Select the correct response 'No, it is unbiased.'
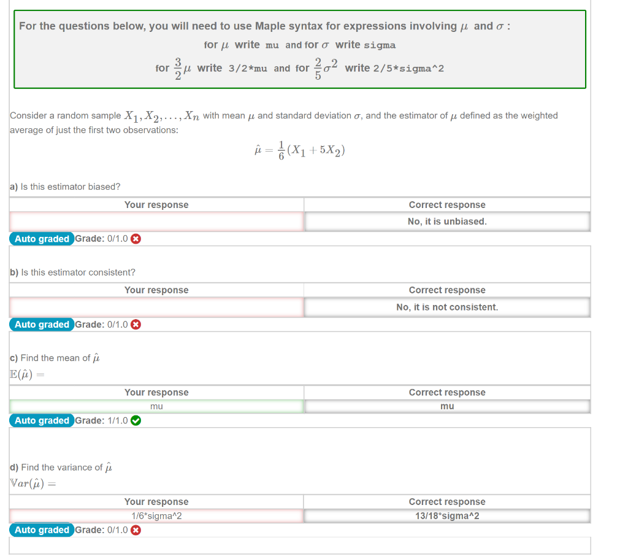 (446, 222)
